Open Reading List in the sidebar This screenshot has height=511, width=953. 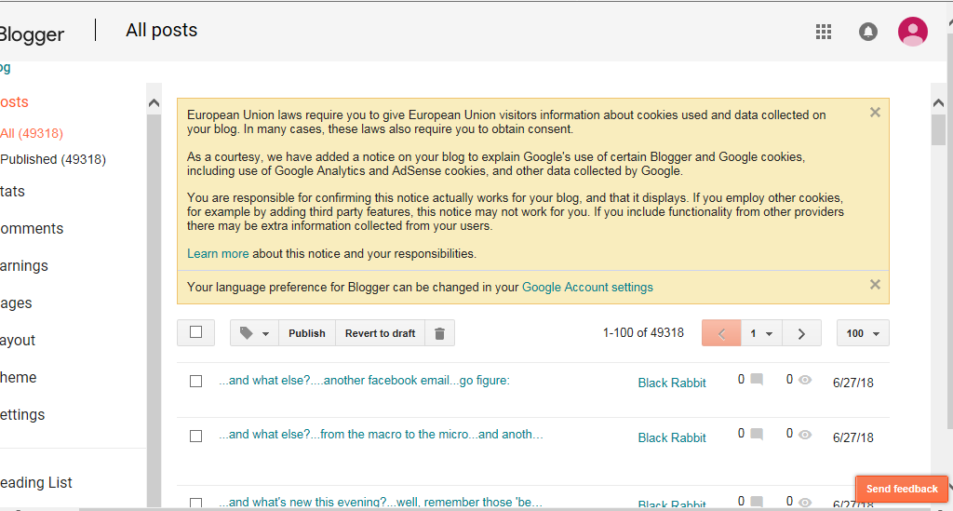pyautogui.click(x=36, y=482)
